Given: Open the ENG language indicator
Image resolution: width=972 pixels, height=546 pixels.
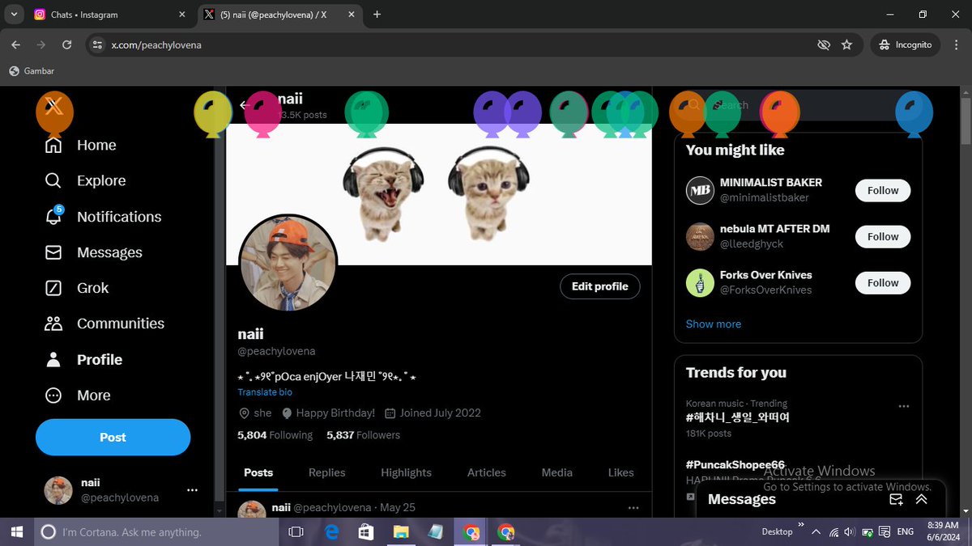Looking at the screenshot, I should 906,532.
